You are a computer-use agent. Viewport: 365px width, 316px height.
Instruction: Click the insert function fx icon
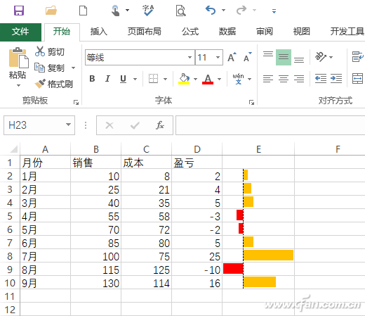tap(160, 125)
